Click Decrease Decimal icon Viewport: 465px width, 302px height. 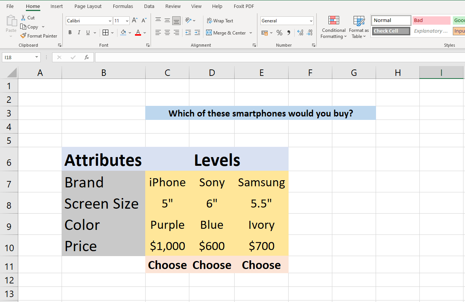coord(310,33)
